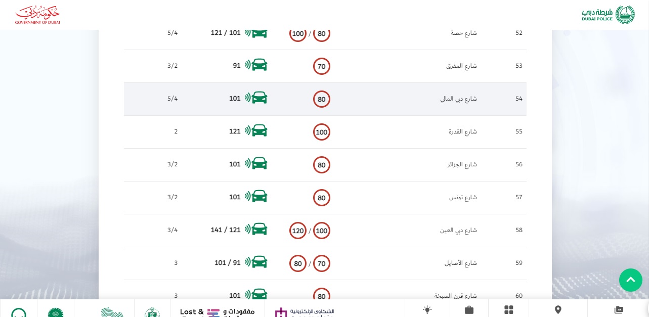Click the 70 speed limit sign in row 53
The image size is (649, 317).
(x=322, y=66)
